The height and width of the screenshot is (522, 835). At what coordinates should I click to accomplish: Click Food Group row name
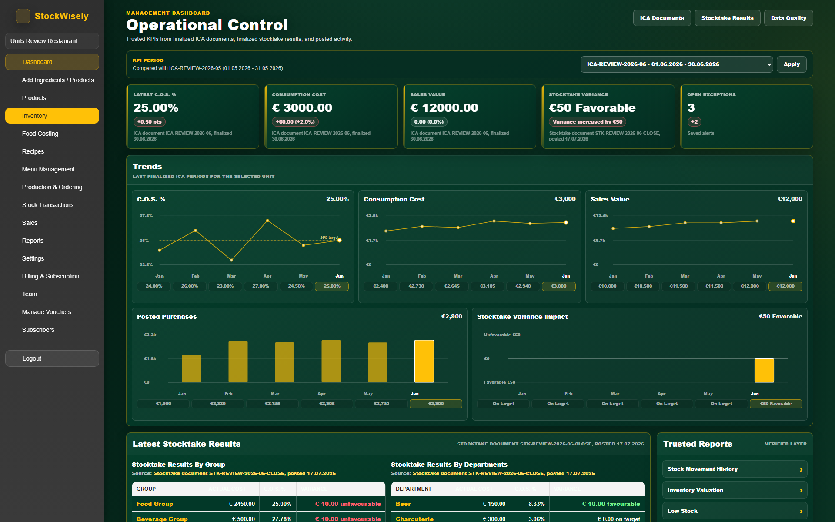pos(155,504)
